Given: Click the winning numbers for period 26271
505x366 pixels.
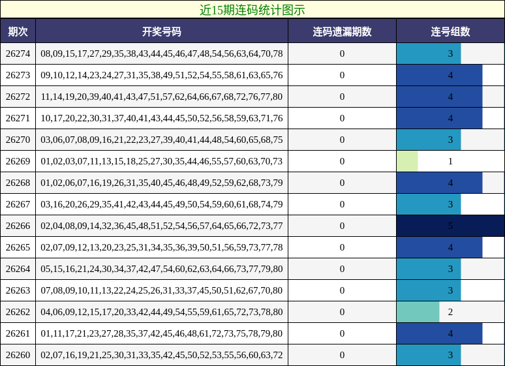Looking at the screenshot, I should point(162,118).
